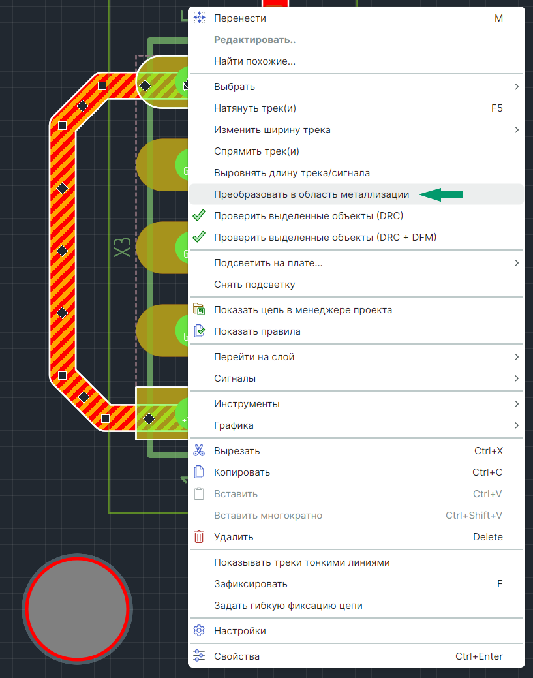This screenshot has height=678, width=533.
Task: Click the Перенести move icon
Action: [x=199, y=18]
